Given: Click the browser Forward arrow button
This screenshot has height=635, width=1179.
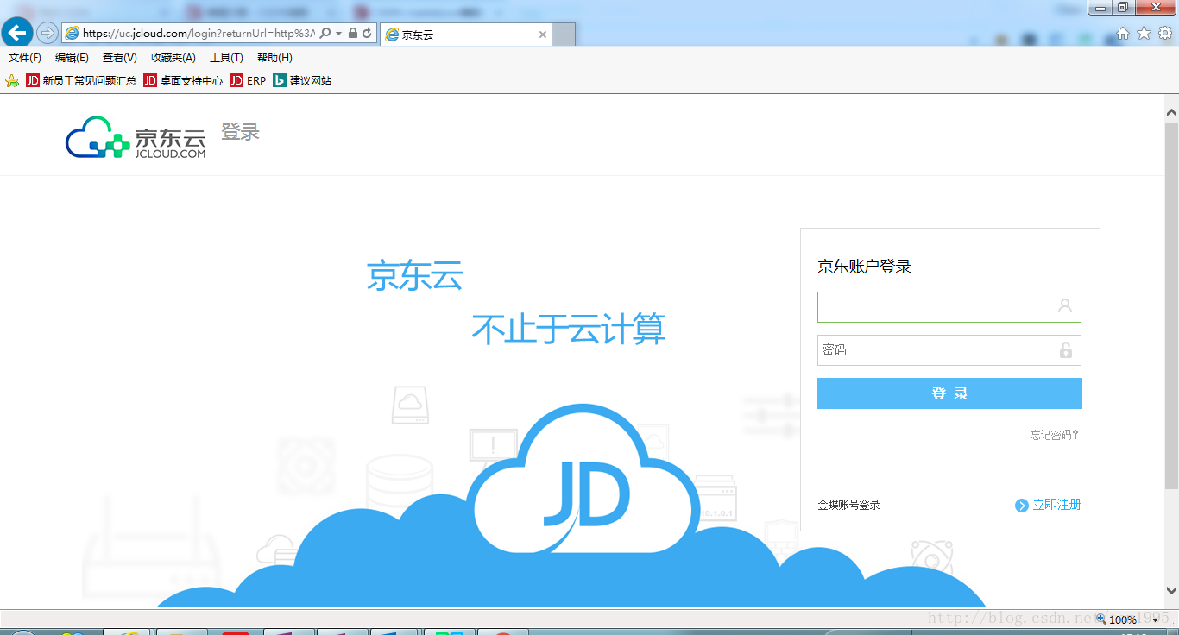Looking at the screenshot, I should 47,33.
